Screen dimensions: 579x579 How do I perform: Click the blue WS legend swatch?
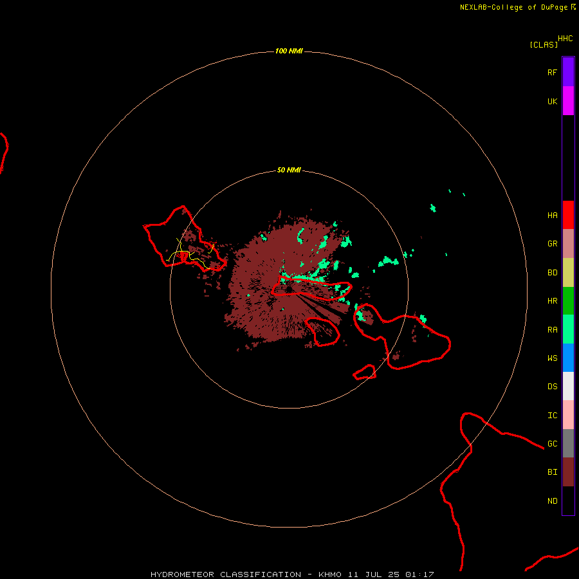tap(568, 358)
